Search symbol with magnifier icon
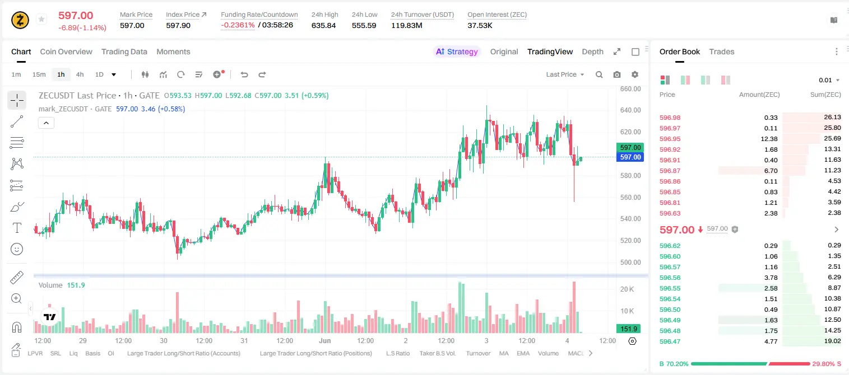The height and width of the screenshot is (375, 849). pyautogui.click(x=599, y=74)
